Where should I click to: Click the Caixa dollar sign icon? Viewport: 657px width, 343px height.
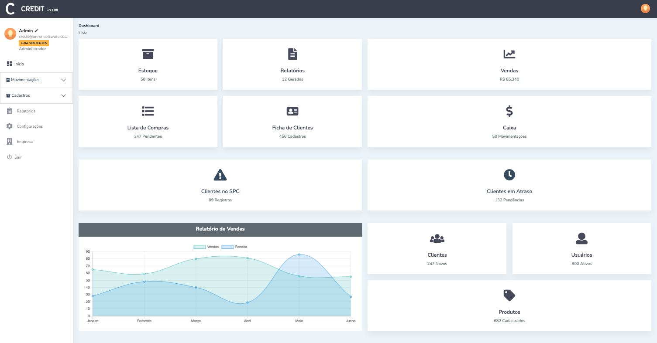[509, 111]
